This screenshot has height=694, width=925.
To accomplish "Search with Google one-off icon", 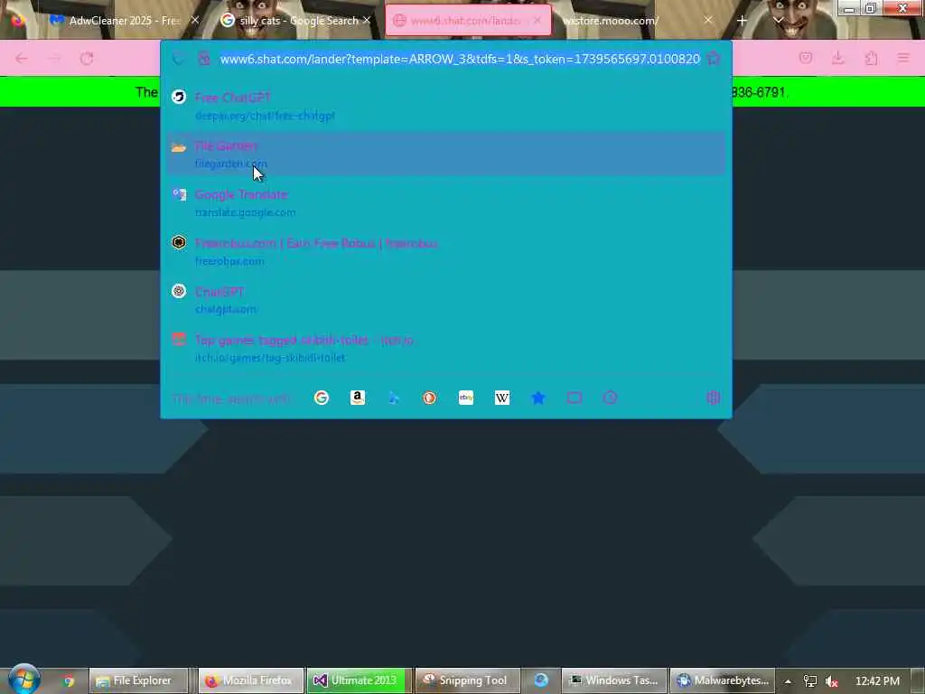I will pos(322,398).
